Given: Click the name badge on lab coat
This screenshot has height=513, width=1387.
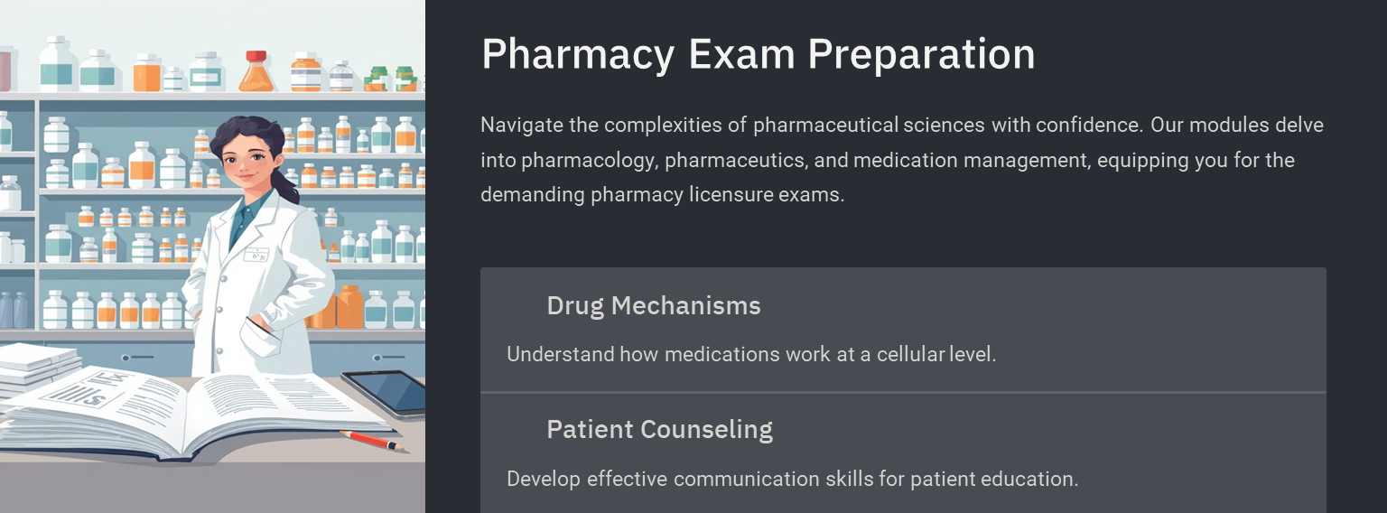Looking at the screenshot, I should 256,255.
